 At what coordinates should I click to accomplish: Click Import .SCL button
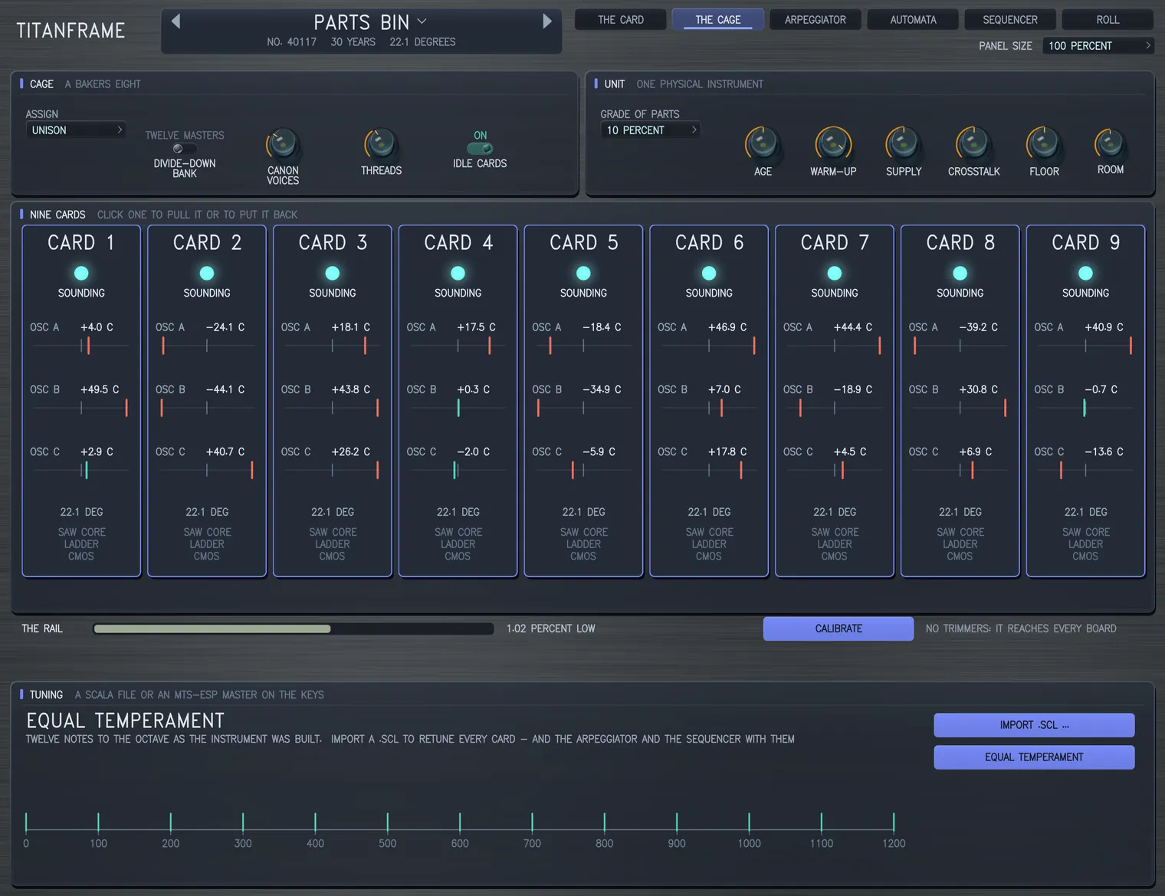pos(1034,725)
